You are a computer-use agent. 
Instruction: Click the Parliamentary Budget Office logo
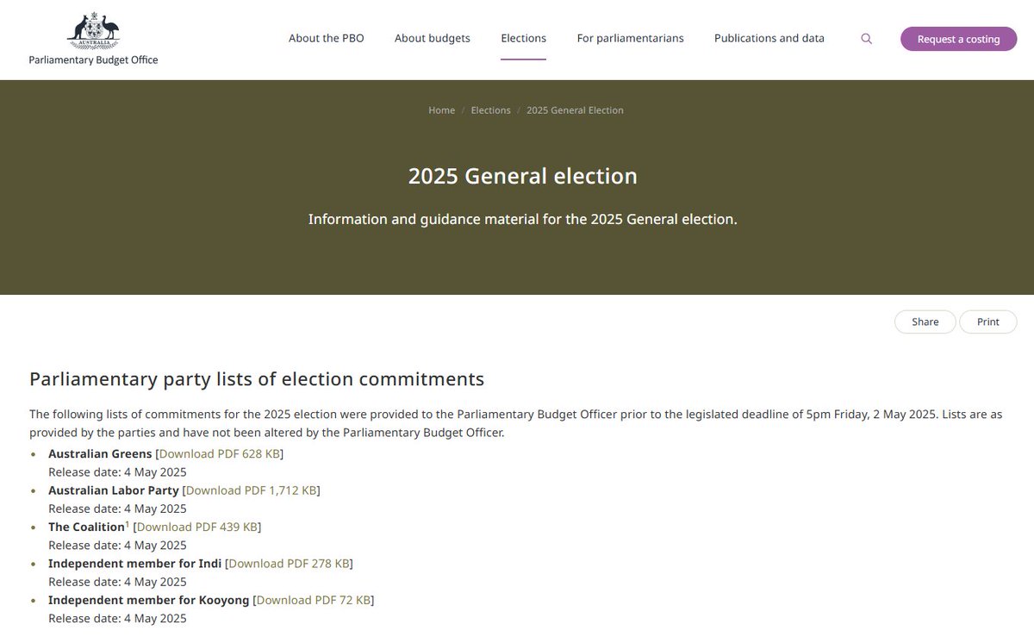pos(93,40)
